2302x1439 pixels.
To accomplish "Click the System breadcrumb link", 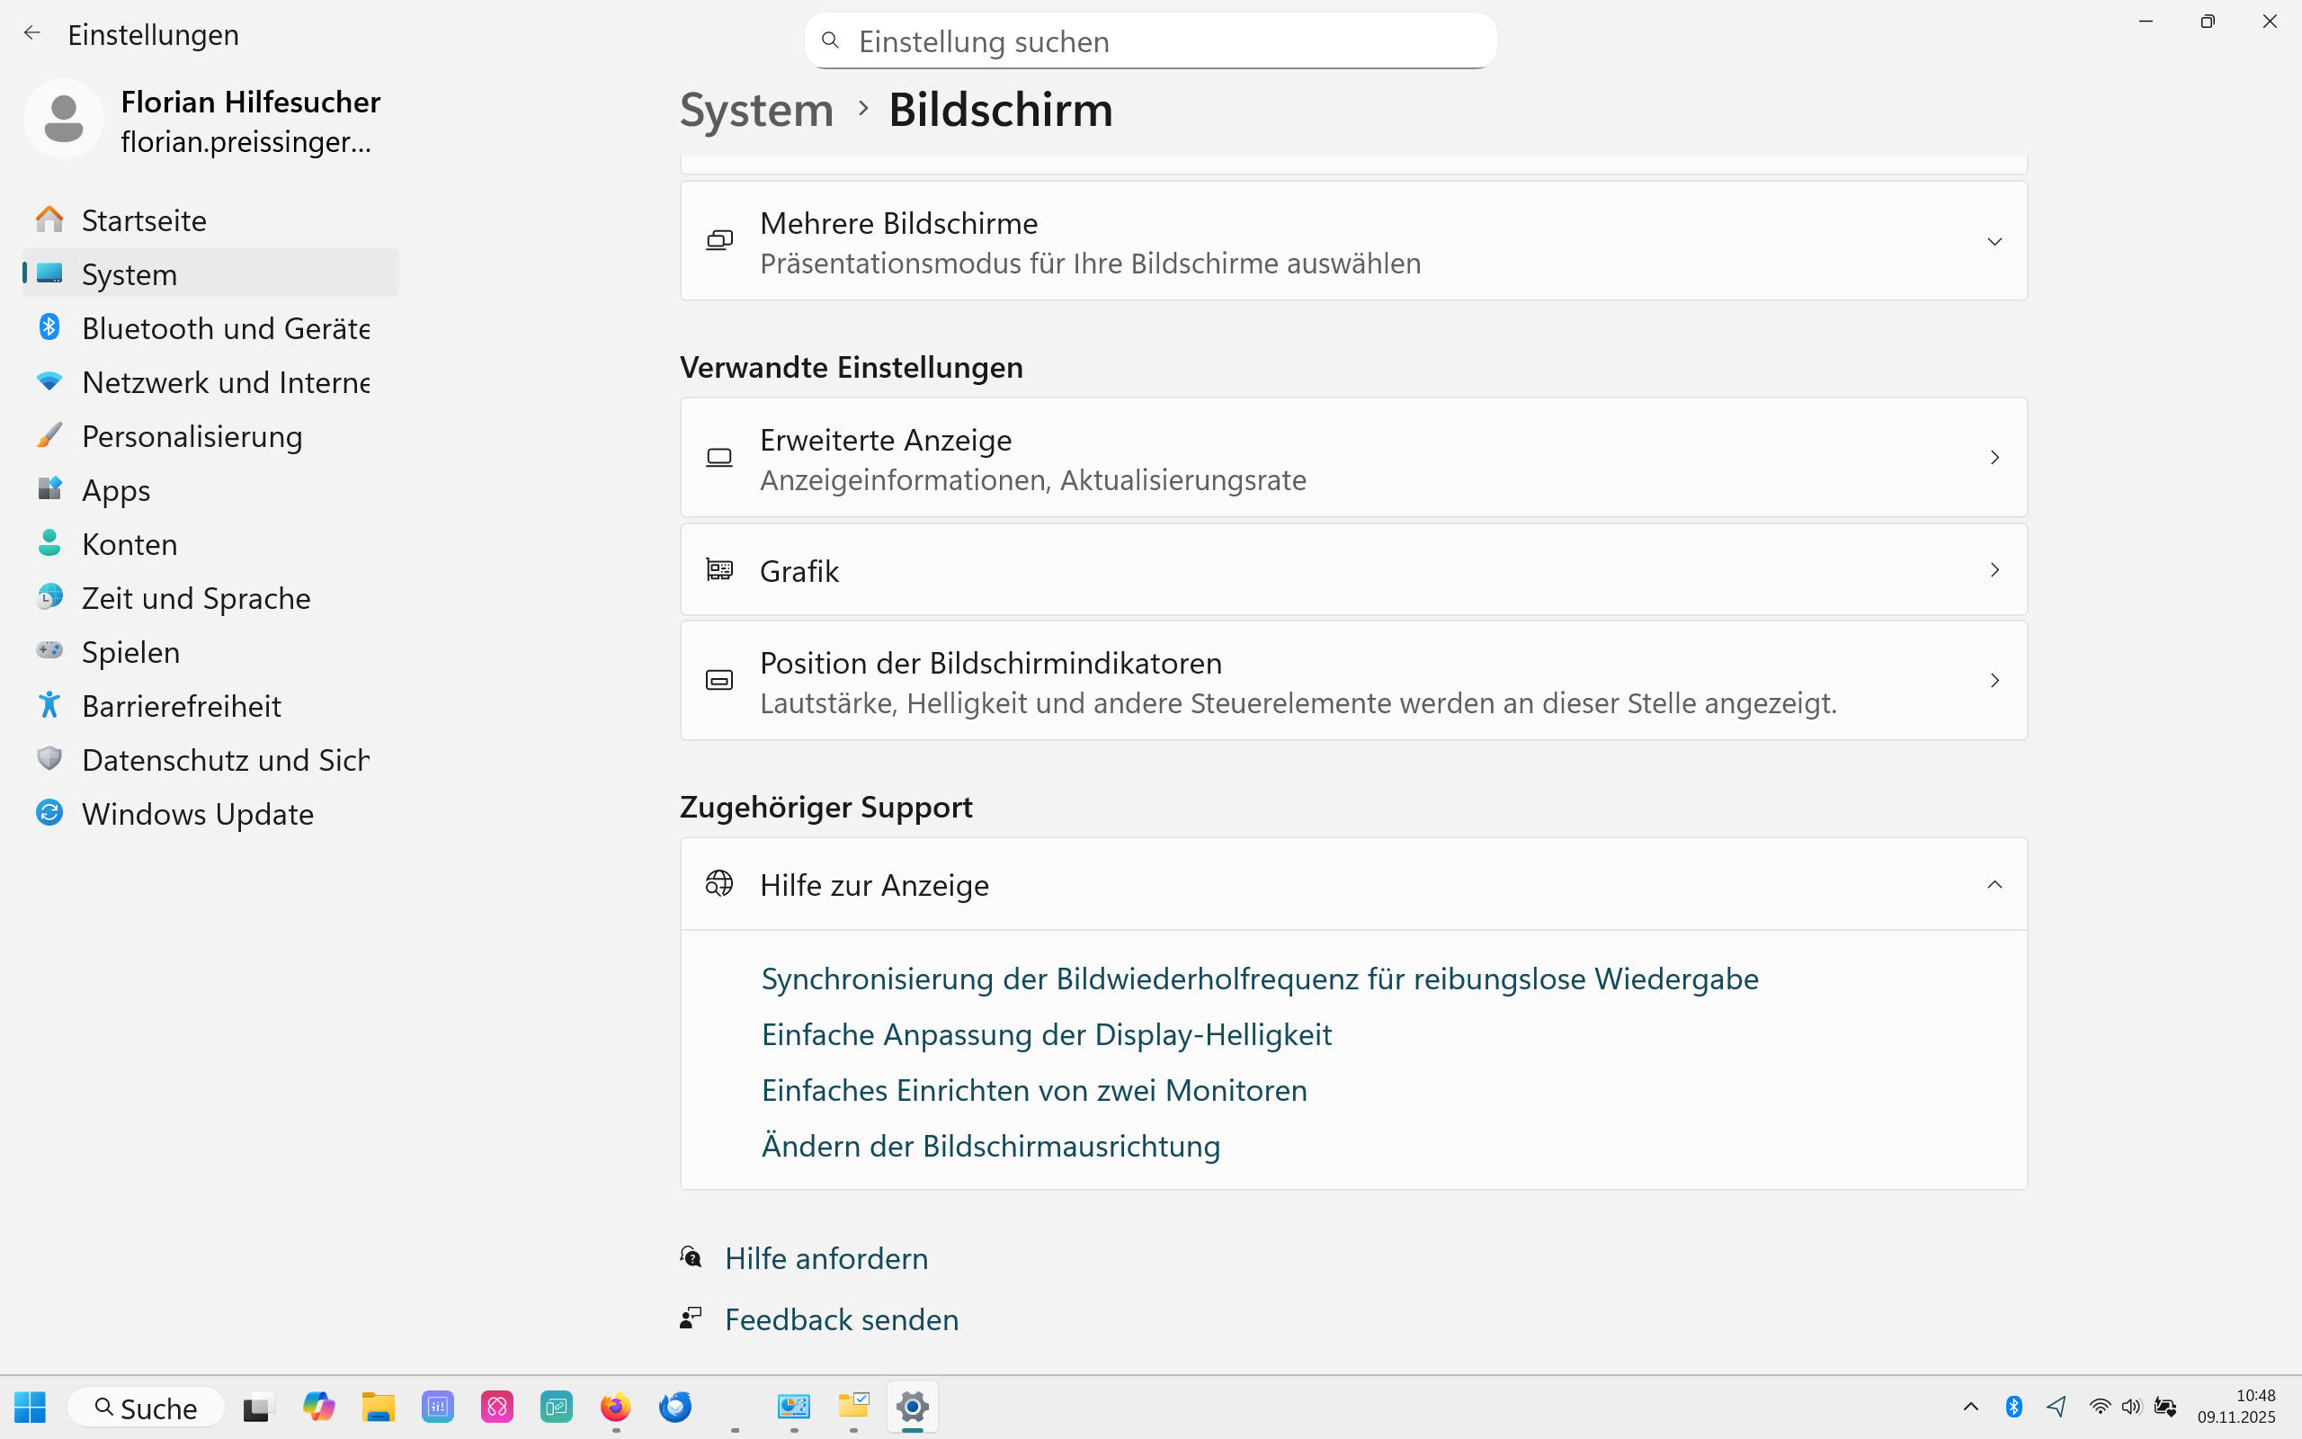I will (756, 110).
